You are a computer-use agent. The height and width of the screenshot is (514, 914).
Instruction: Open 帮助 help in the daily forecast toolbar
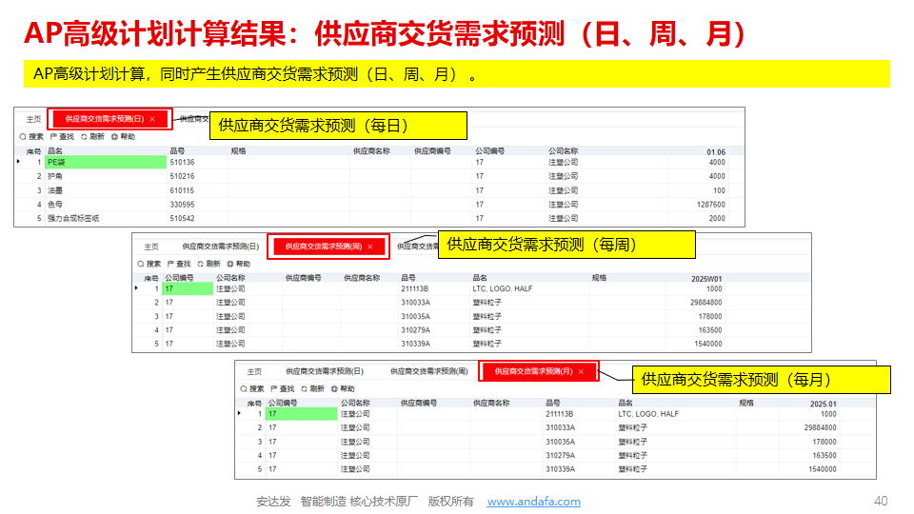pos(115,137)
